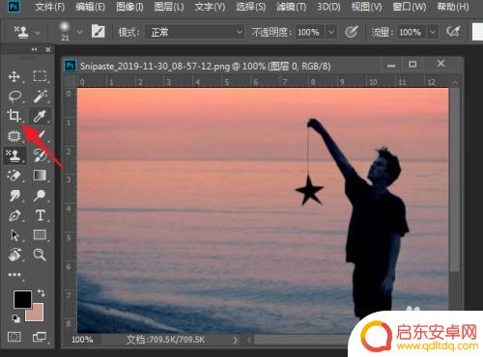The image size is (483, 357).
Task: Select the Zoom tool
Action: pyautogui.click(x=40, y=255)
